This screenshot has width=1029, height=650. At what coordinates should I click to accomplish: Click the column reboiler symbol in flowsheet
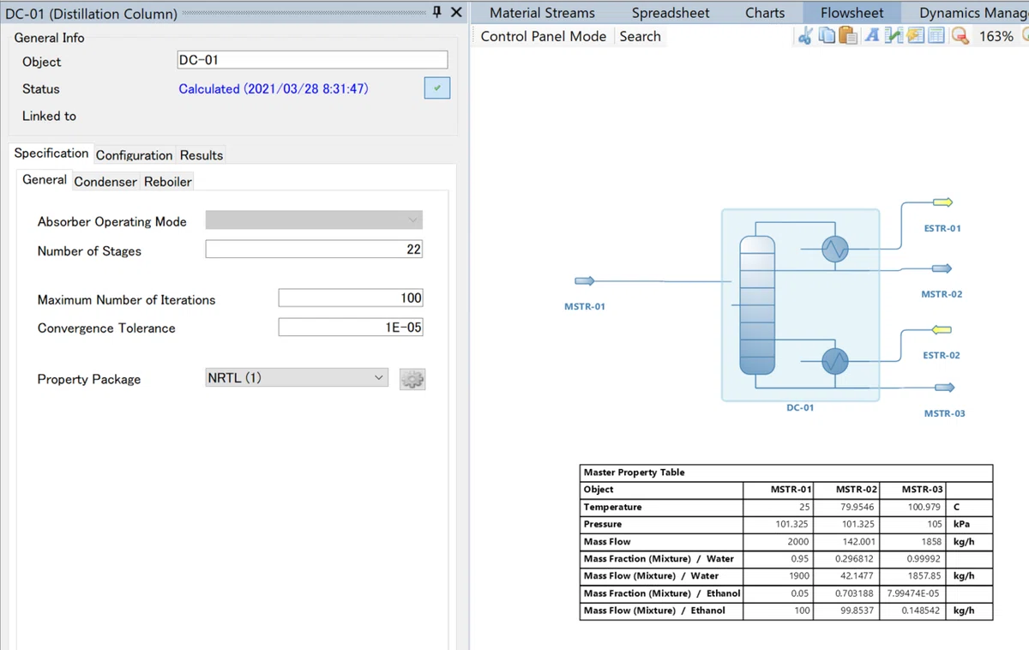pos(834,361)
